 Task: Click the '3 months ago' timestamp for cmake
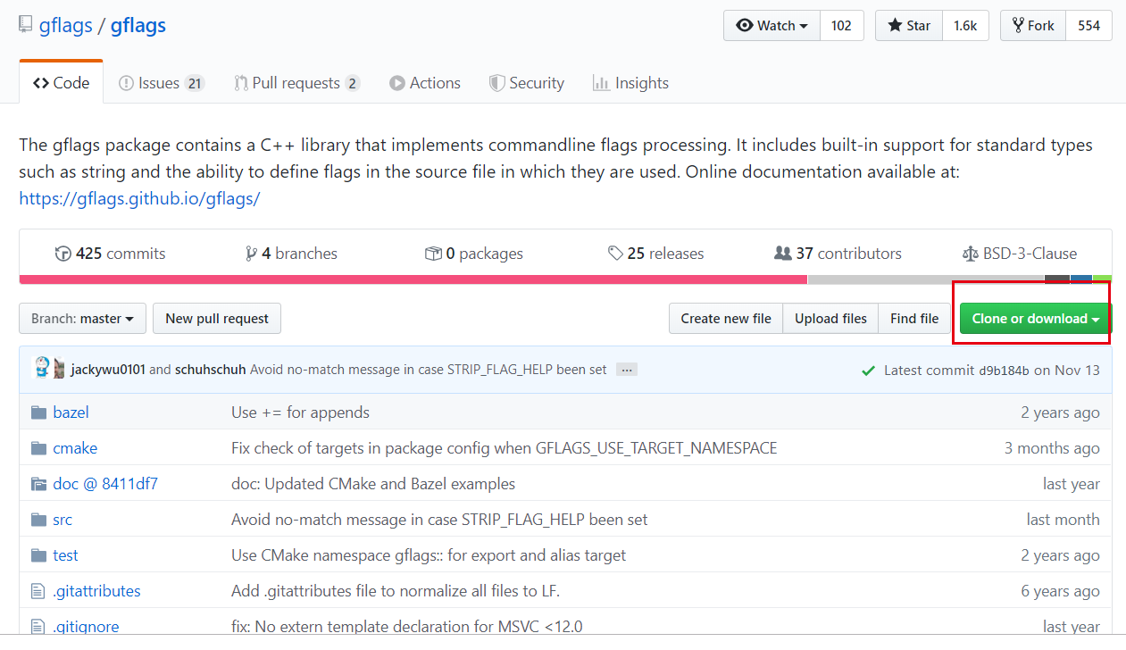pos(1052,448)
